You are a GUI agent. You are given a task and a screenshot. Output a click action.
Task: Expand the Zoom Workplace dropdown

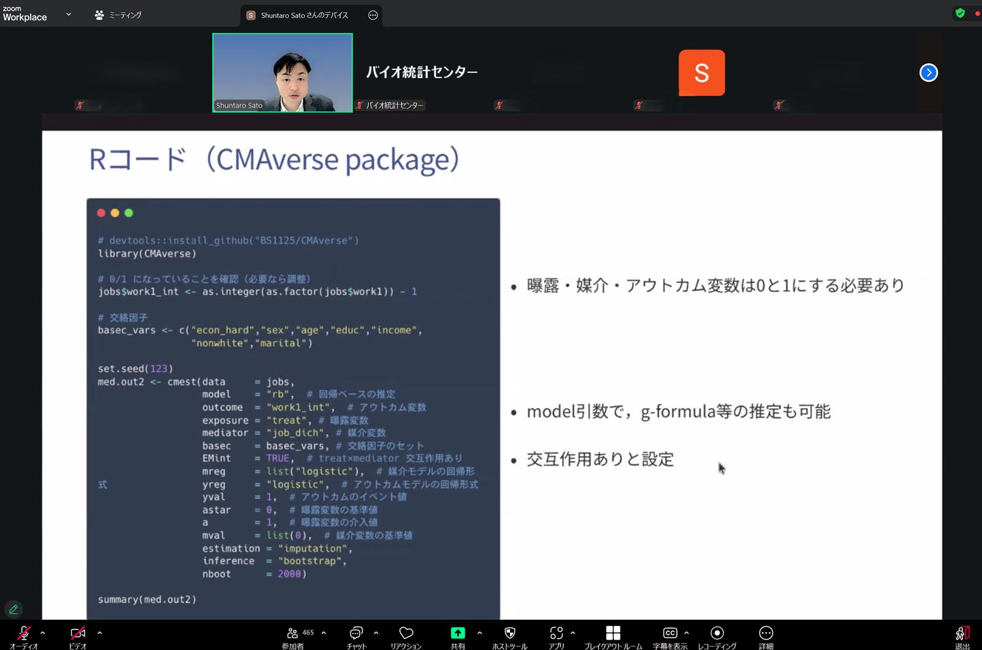[68, 14]
